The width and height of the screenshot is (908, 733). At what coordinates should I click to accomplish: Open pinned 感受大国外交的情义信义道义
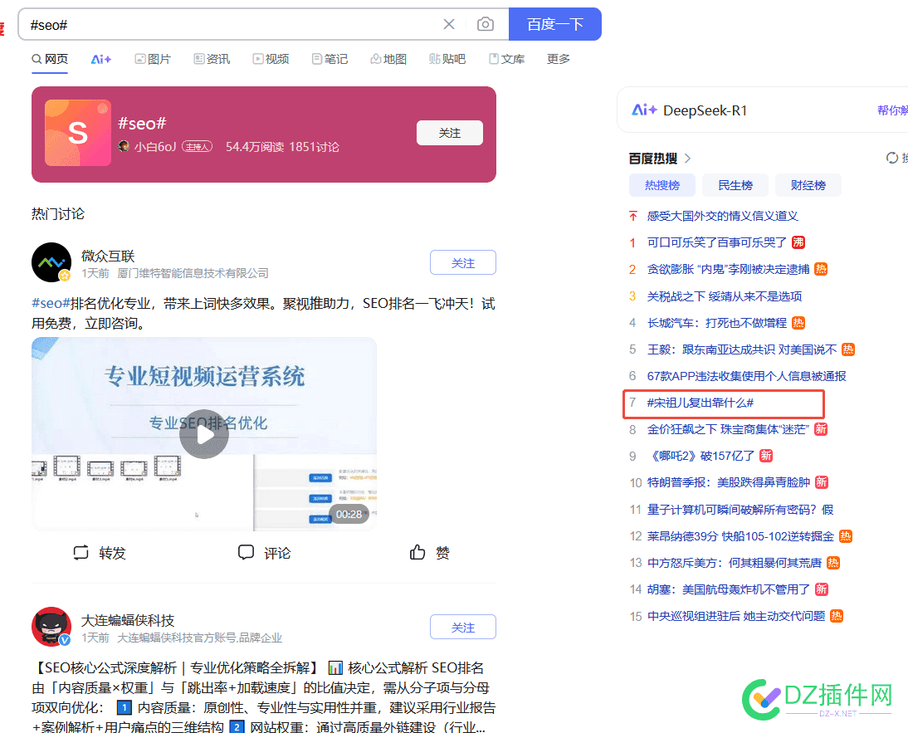coord(722,216)
